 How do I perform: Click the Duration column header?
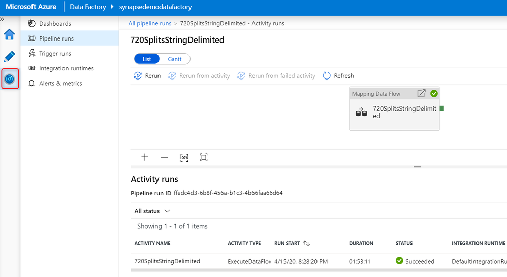(x=361, y=243)
